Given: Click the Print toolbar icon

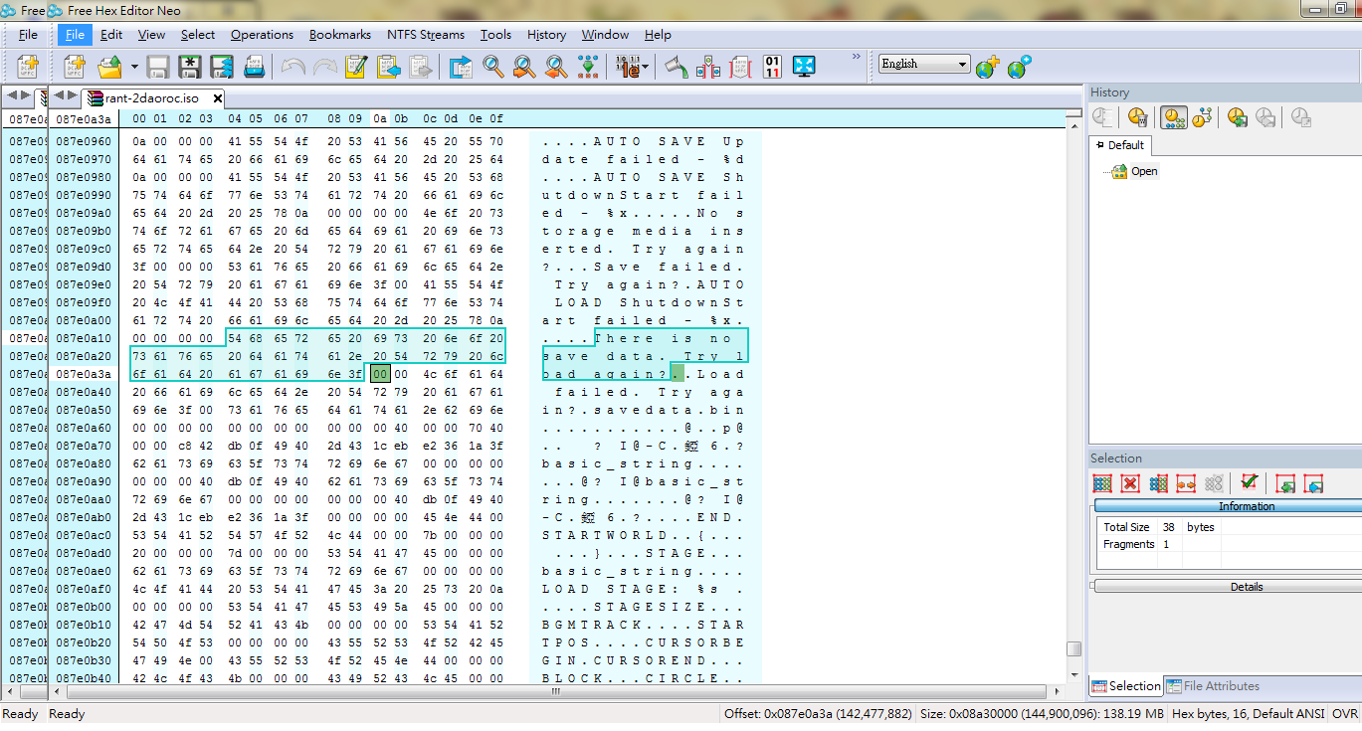Looking at the screenshot, I should click(254, 67).
